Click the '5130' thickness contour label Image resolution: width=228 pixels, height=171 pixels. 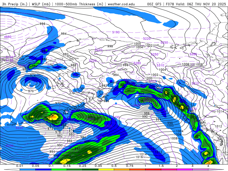10,60
